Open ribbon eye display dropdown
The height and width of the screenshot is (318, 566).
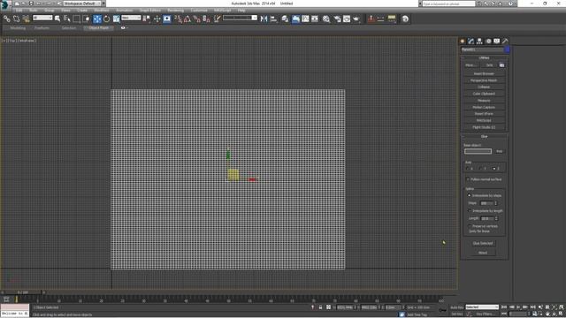(x=124, y=27)
